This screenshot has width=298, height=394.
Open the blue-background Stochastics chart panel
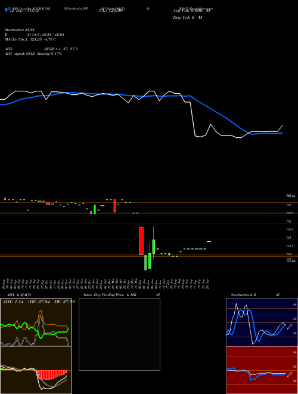pyautogui.click(x=262, y=322)
